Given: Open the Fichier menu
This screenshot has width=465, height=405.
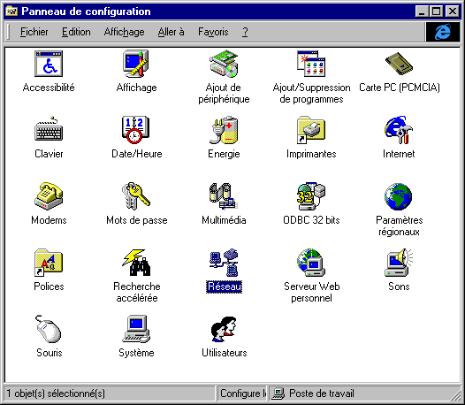Looking at the screenshot, I should (34, 32).
